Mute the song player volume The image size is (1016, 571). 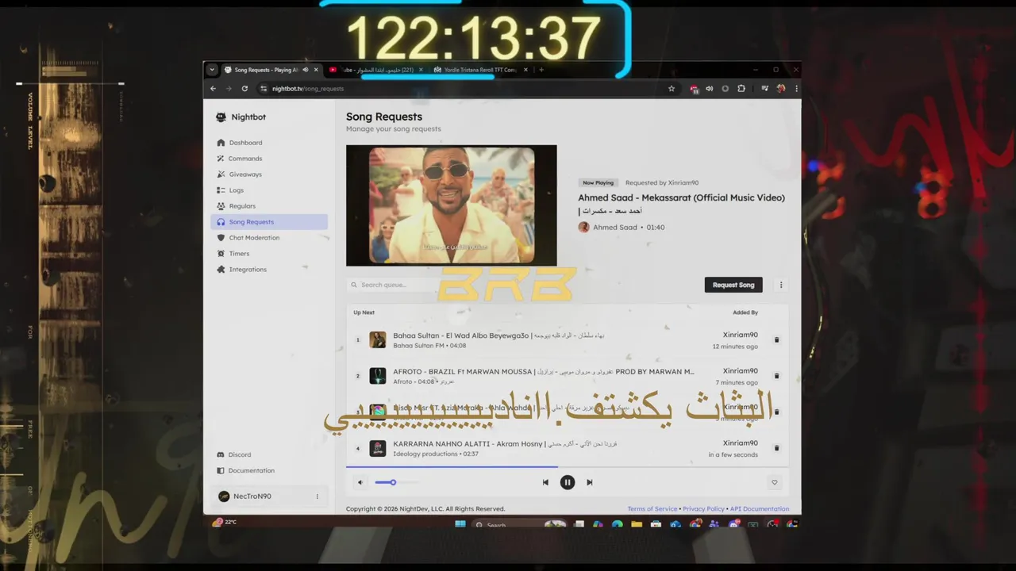360,482
